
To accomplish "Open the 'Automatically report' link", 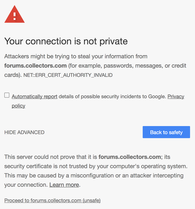I will [35, 96].
